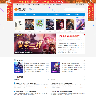This screenshot has width=96, height=96.
Task: Show previous games with the carousel left arrow
Action: pyautogui.click(x=16, y=25)
